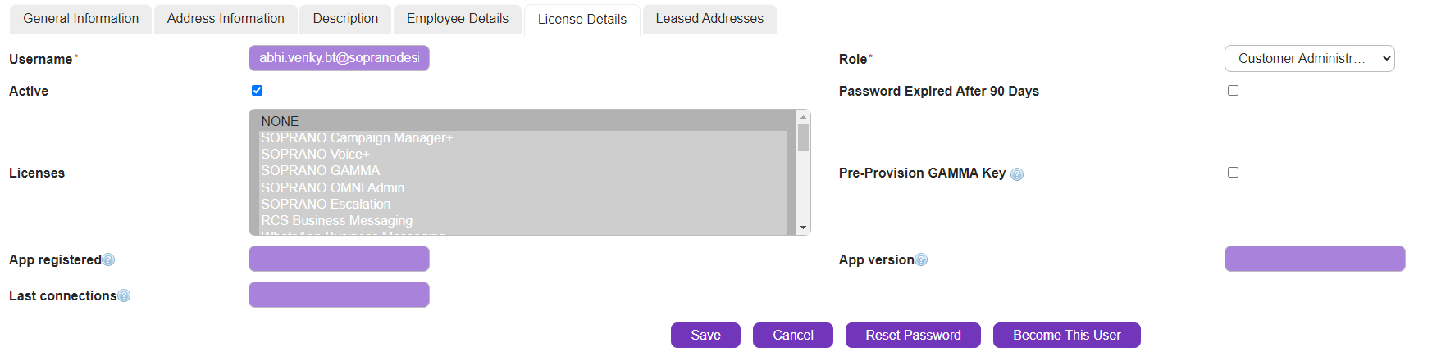Screen dimensions: 1455x356
Task: Open Leased Addresses tab
Action: coord(709,19)
